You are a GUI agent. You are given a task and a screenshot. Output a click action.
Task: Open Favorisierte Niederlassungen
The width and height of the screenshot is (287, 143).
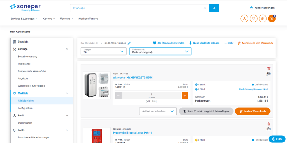tap(34, 137)
